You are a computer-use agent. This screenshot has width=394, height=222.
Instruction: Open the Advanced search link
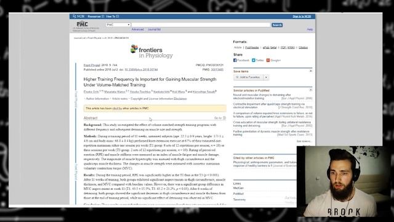point(138,30)
